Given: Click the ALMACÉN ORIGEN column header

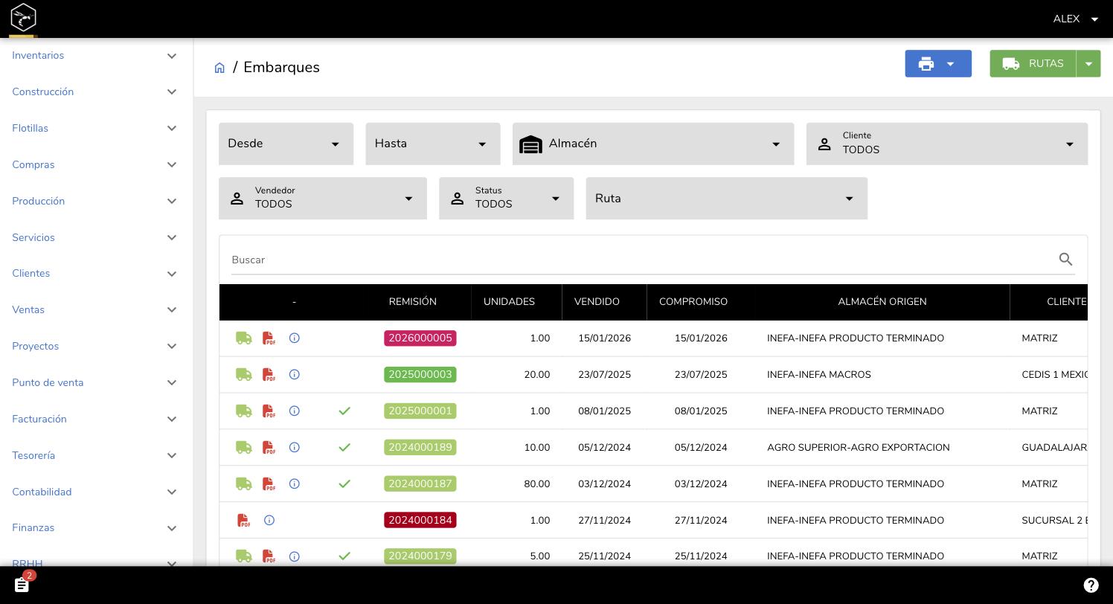Looking at the screenshot, I should 882,302.
